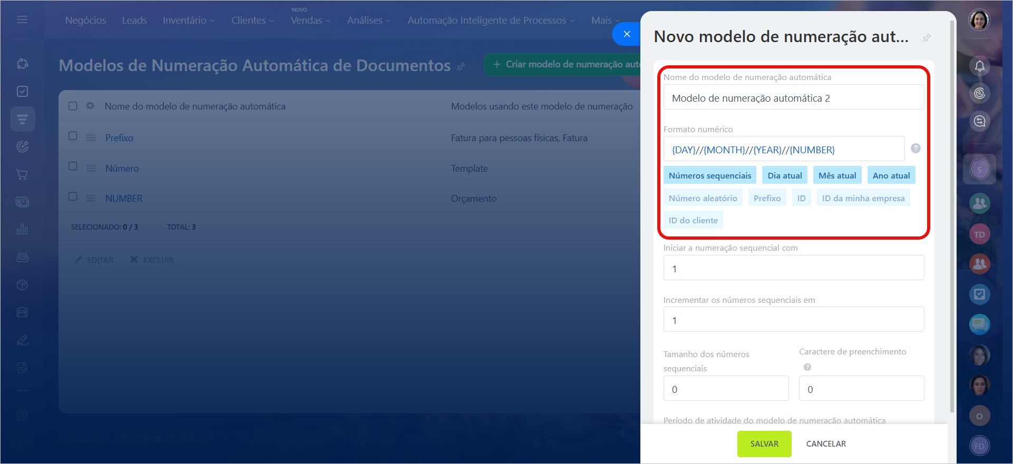Close the slider with blue X button
This screenshot has width=1013, height=464.
627,34
